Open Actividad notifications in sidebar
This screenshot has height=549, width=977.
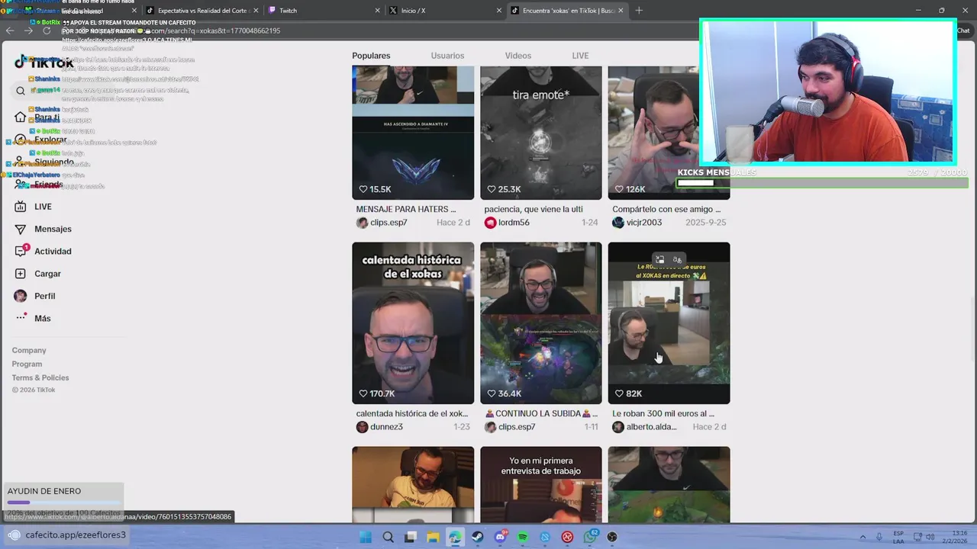(x=43, y=251)
